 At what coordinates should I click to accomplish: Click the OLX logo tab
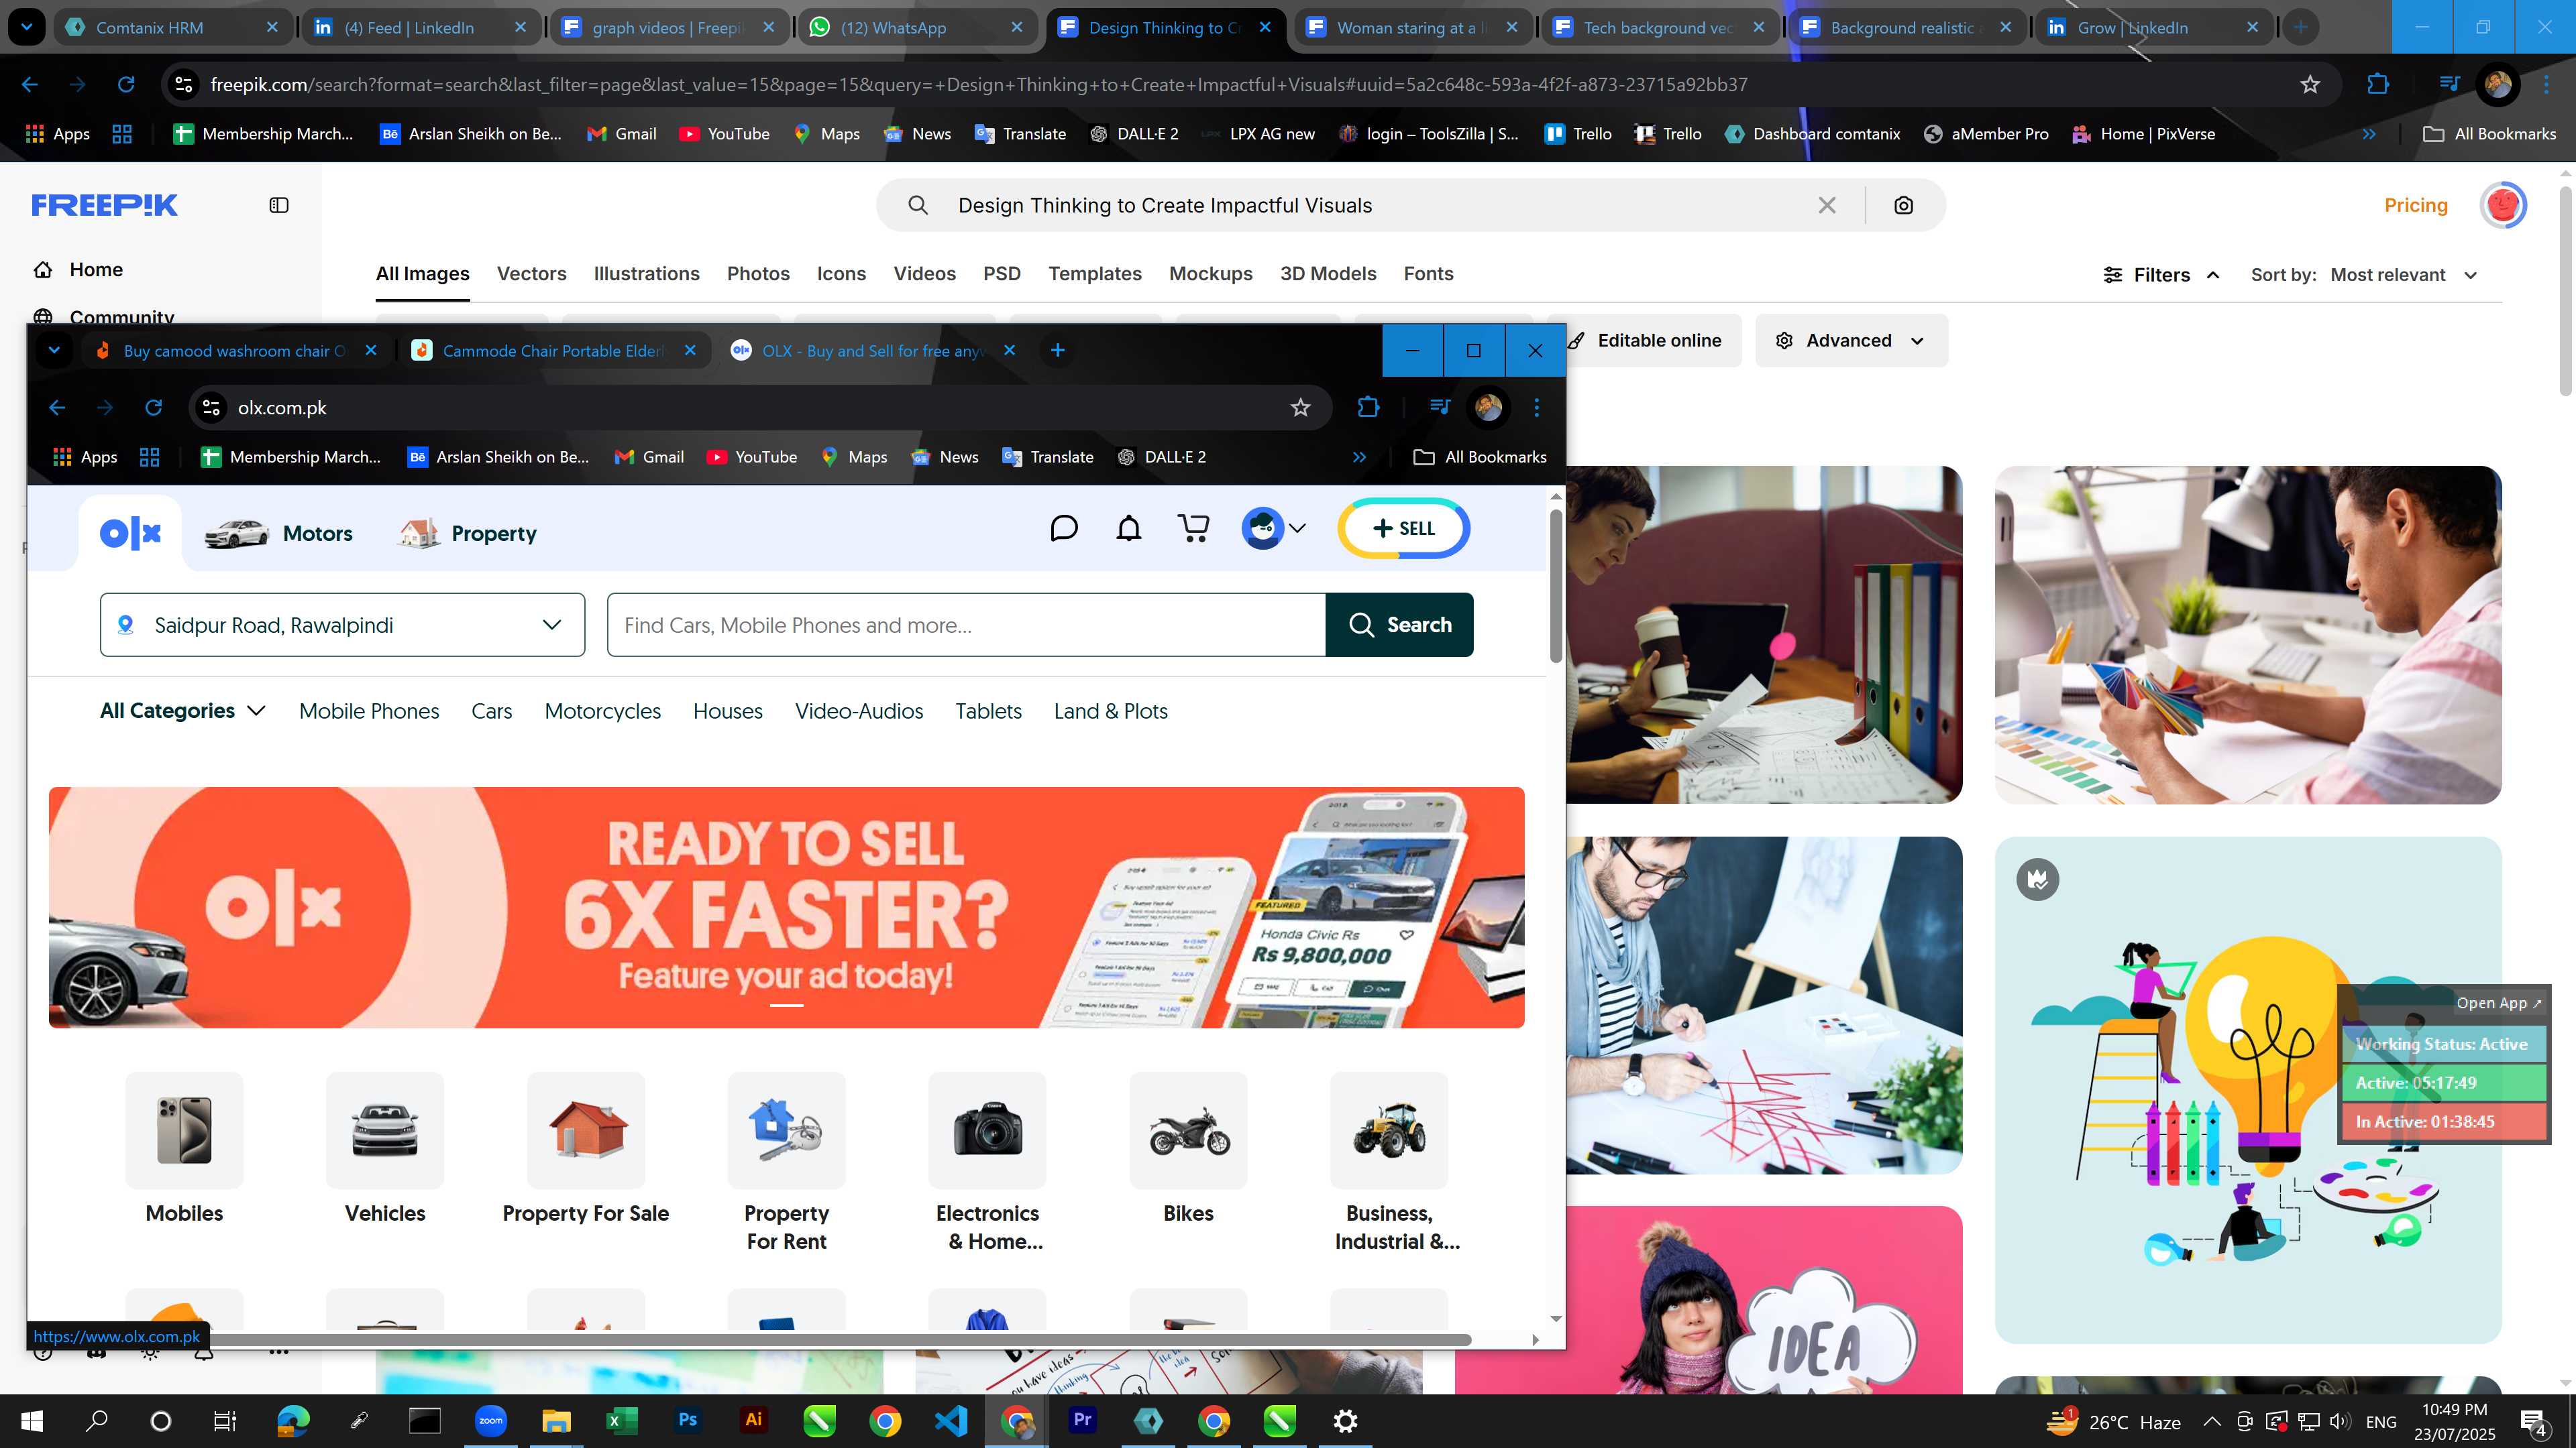130,534
